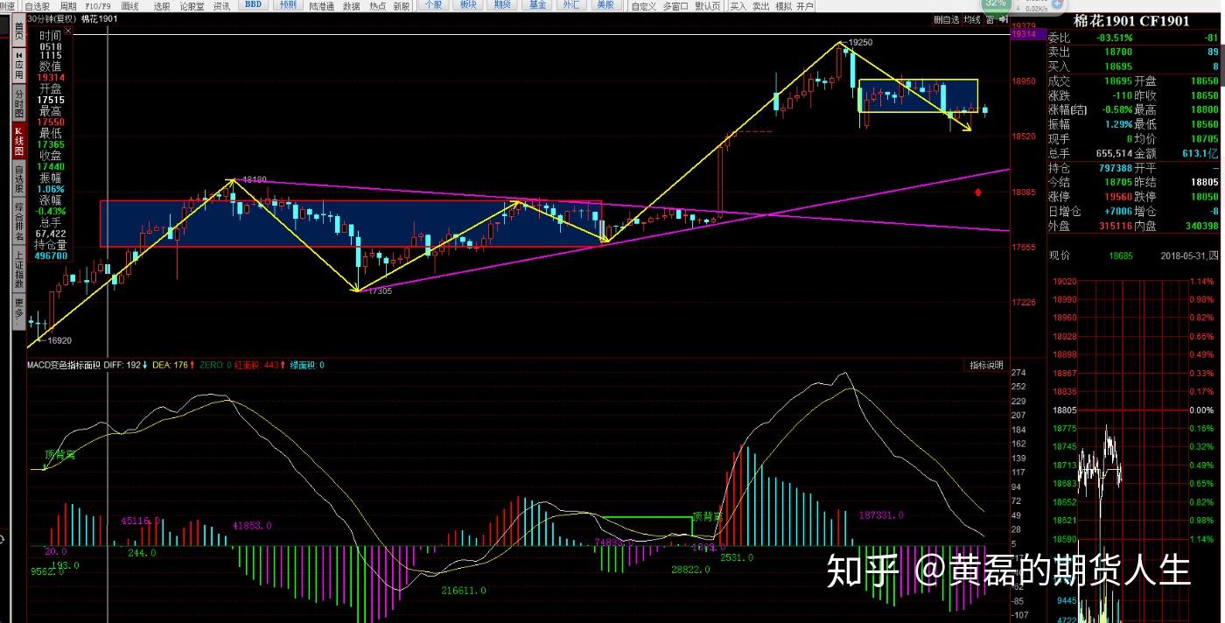The height and width of the screenshot is (623, 1225).
Task: Click the 期货 category button
Action: [502, 5]
